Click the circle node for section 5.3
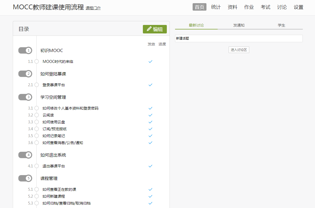Image resolution: width=315 pixels, height=208 pixels. (x=36, y=203)
